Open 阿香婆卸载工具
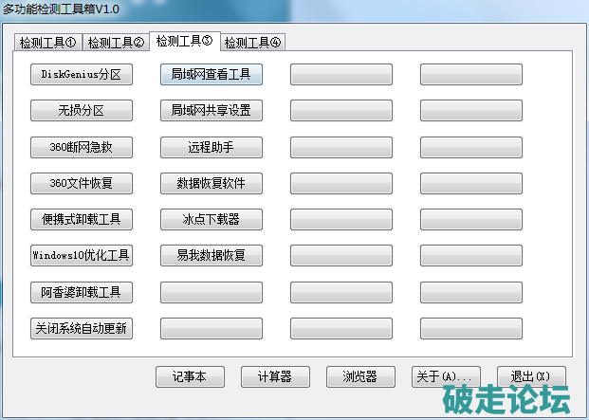The image size is (589, 420). [82, 292]
